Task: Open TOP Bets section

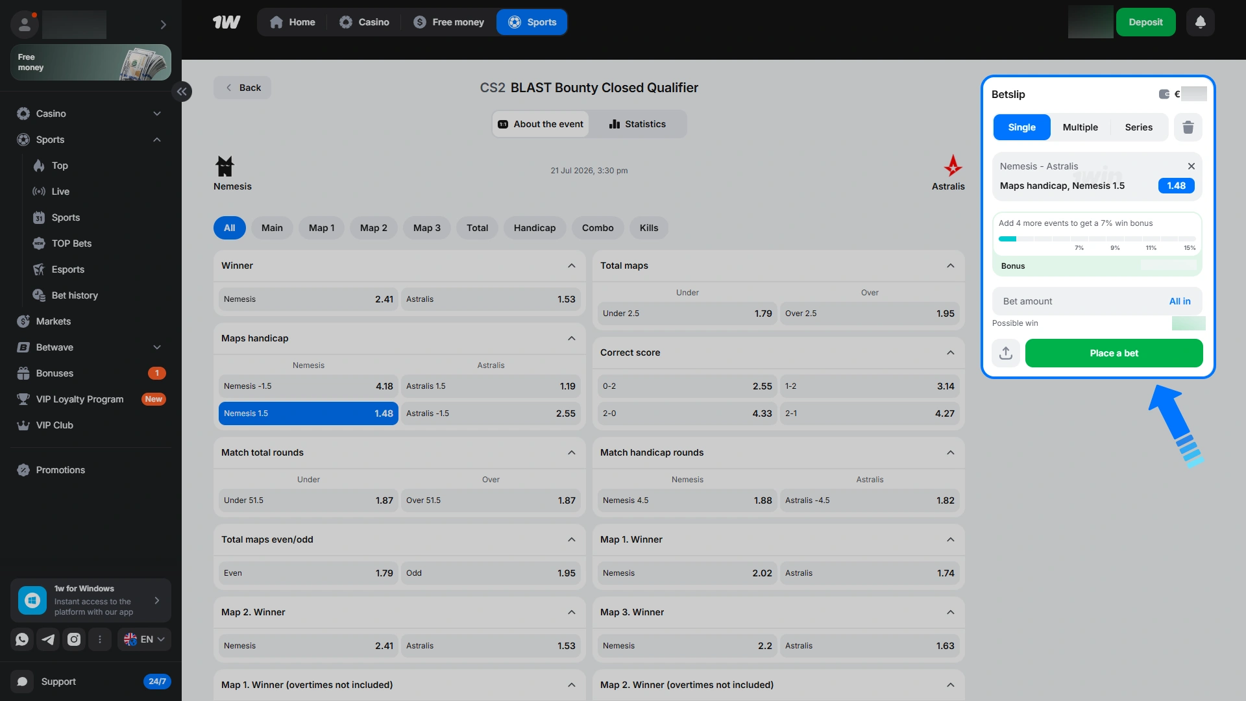Action: pyautogui.click(x=71, y=243)
